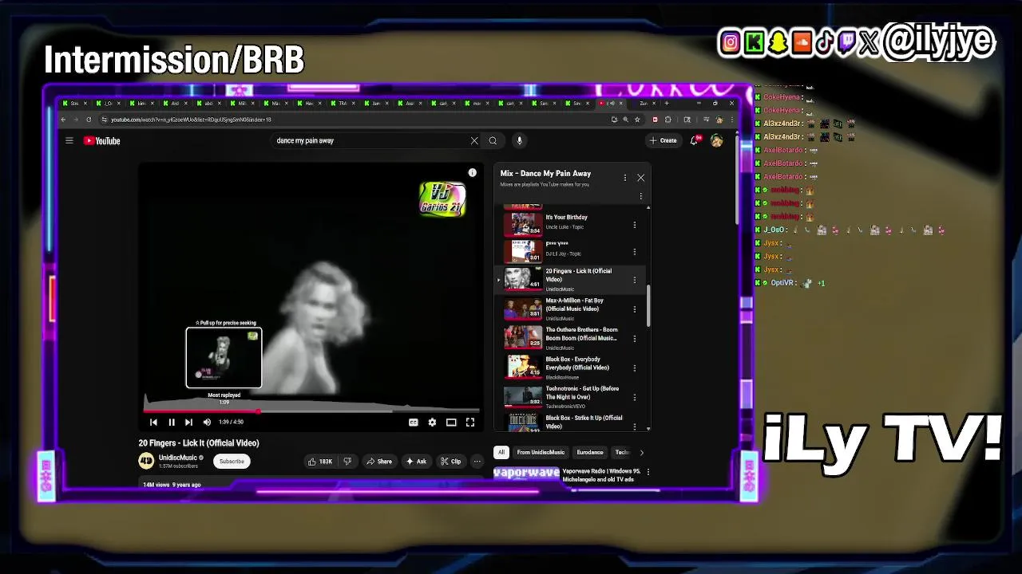Click the Clip button
Viewport: 1022px width, 574px height.
point(451,461)
